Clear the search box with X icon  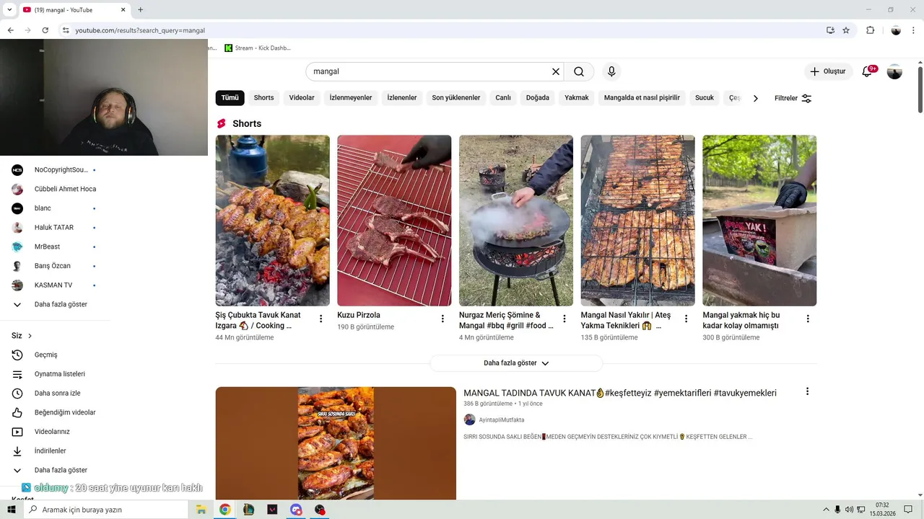tap(556, 71)
